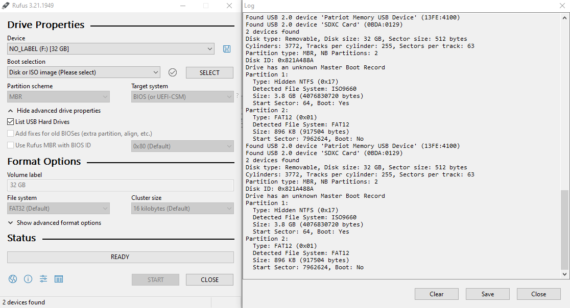The image size is (570, 308).
Task: Click the START button
Action: (x=156, y=280)
